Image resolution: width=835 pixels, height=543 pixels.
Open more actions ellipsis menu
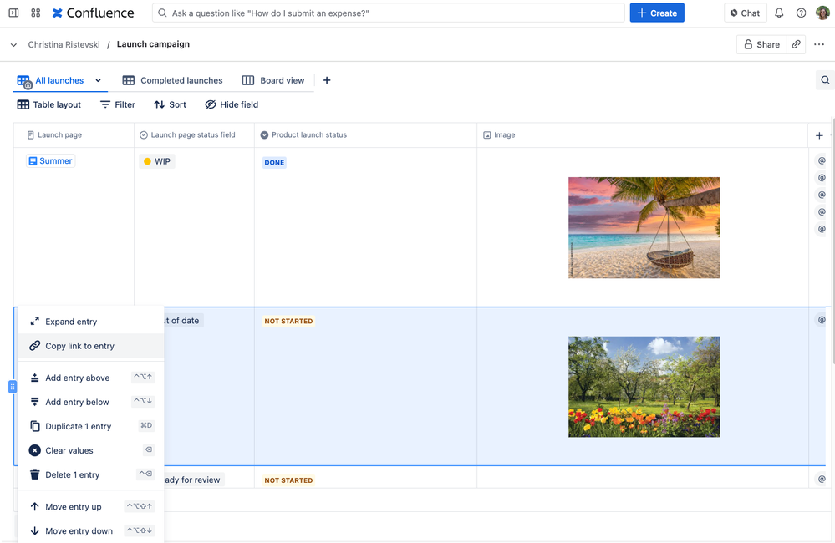coord(819,44)
